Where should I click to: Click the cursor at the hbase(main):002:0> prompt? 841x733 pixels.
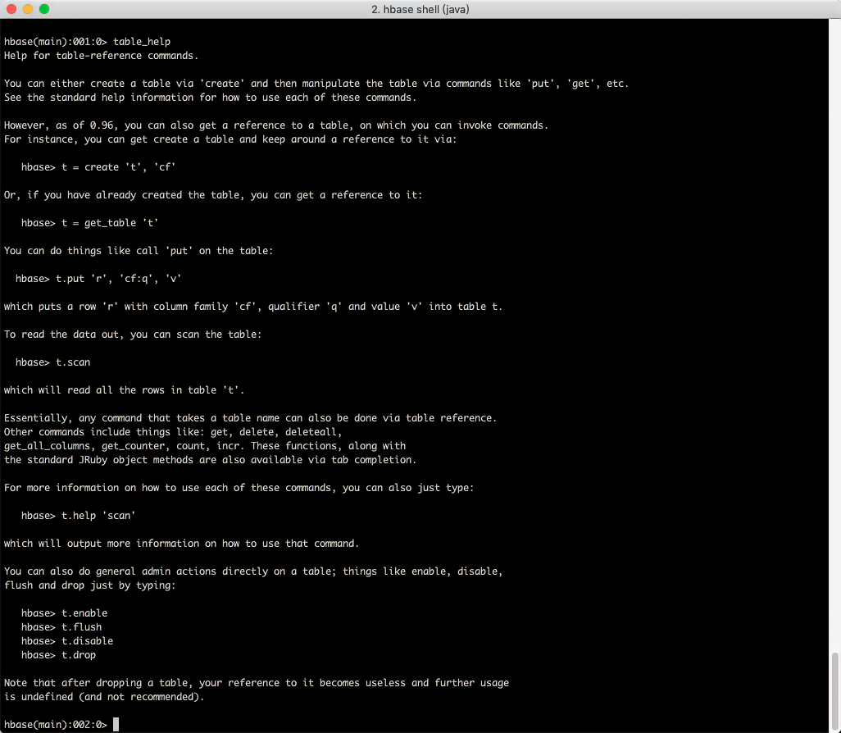click(x=116, y=725)
